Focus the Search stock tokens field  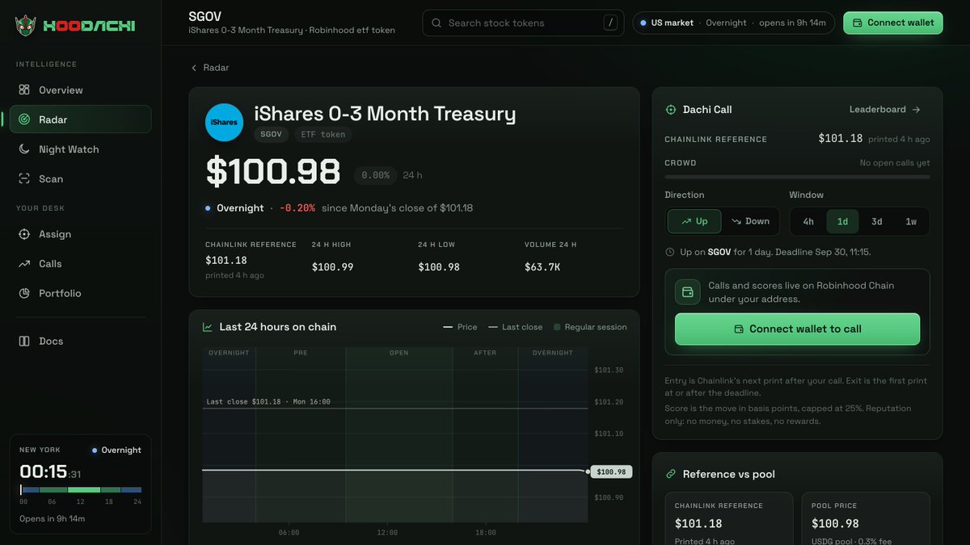coord(523,23)
